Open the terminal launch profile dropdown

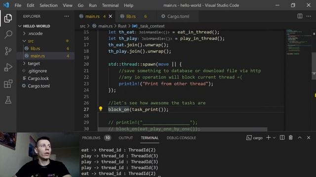(274, 138)
